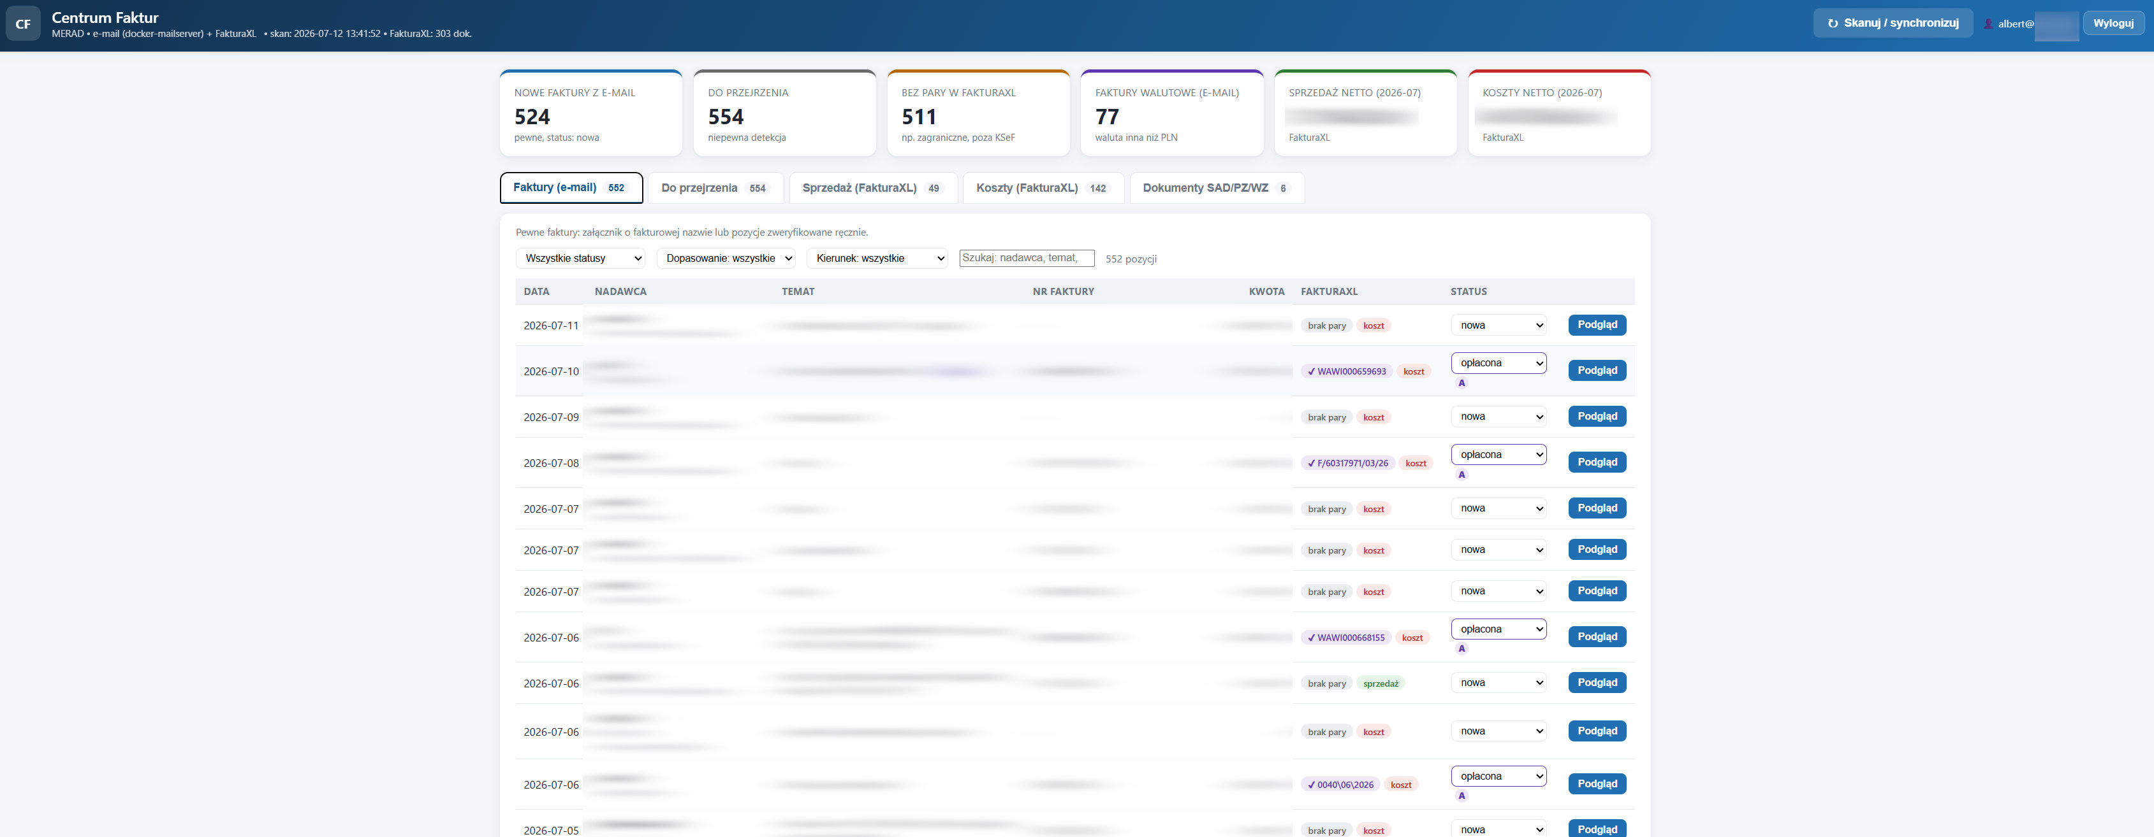Click the CF logo icon
This screenshot has width=2154, height=837.
click(x=22, y=24)
